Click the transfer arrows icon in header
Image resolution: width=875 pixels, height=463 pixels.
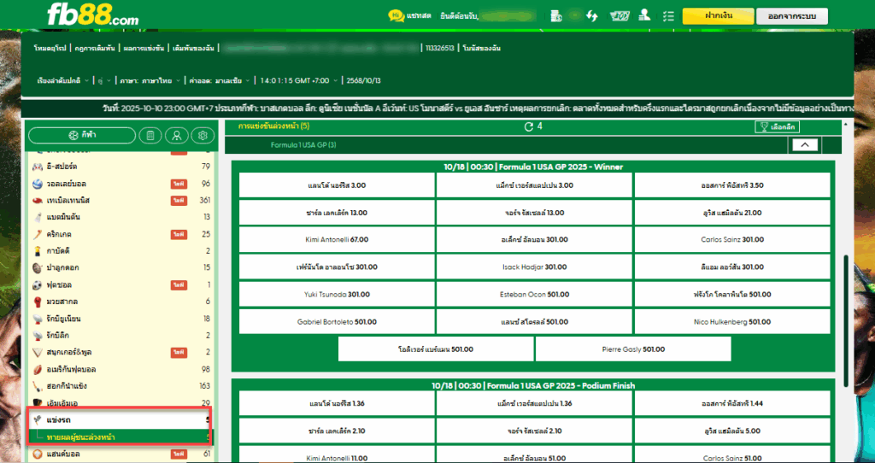[x=591, y=16]
